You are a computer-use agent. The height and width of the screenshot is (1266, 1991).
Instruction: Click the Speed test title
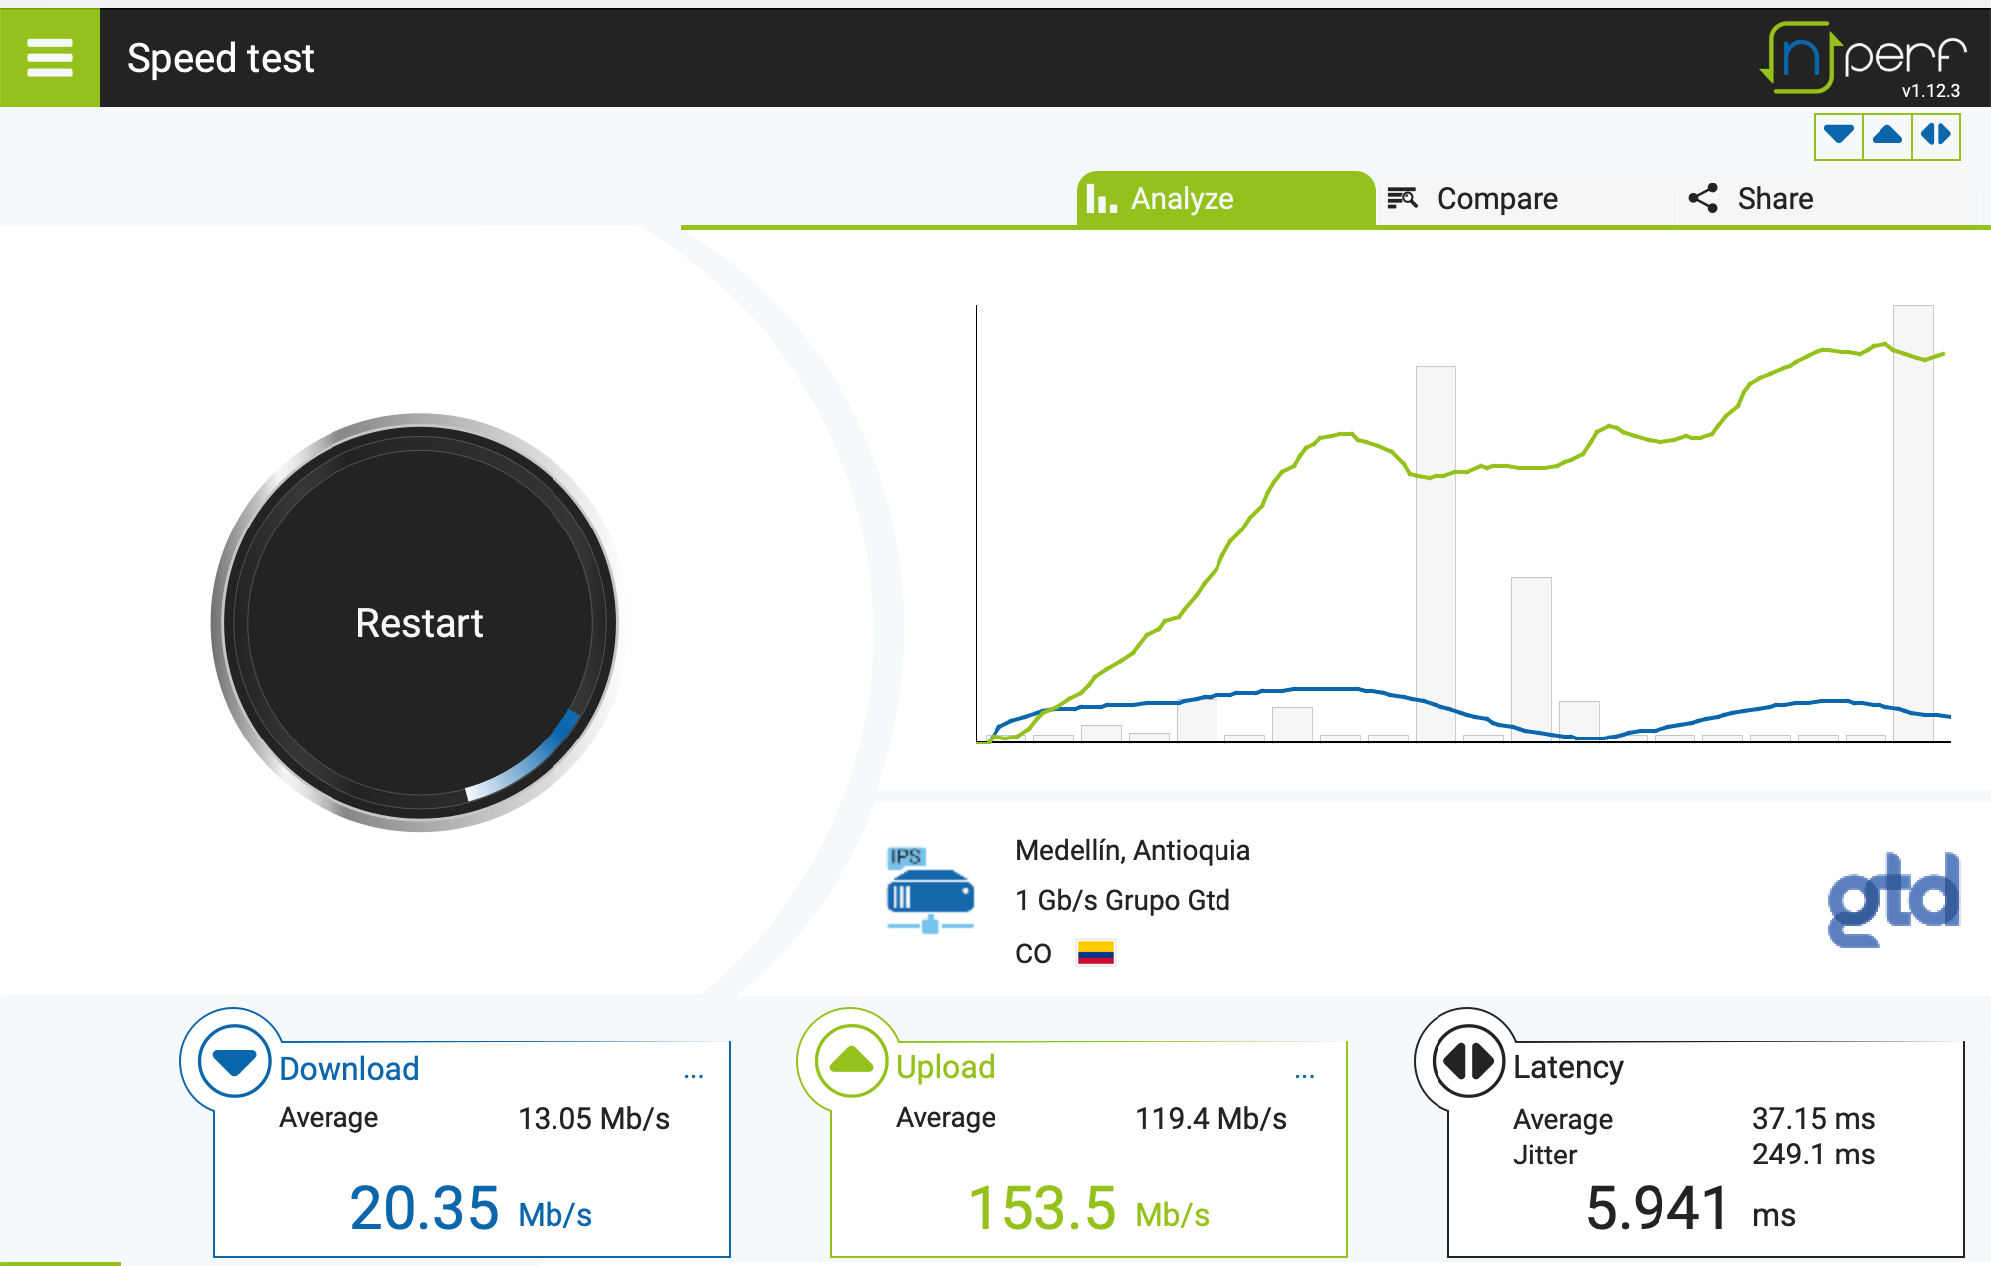click(221, 58)
